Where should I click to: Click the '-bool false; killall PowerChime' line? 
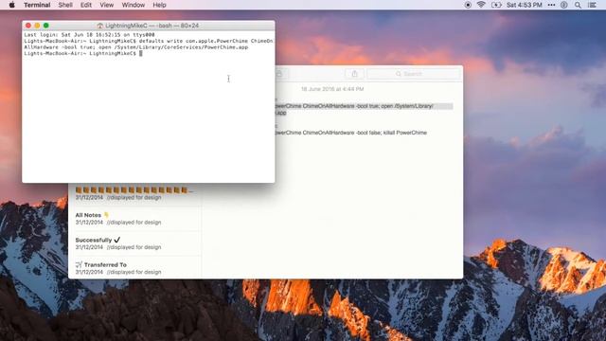tap(351, 133)
